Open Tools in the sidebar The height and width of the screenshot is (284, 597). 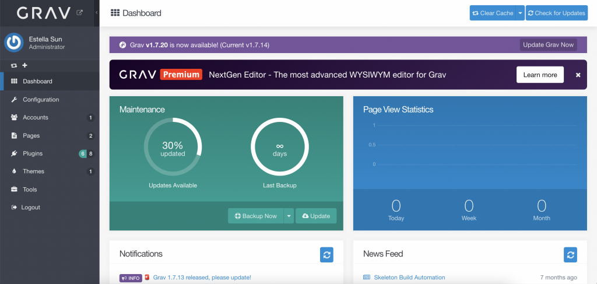click(x=50, y=189)
